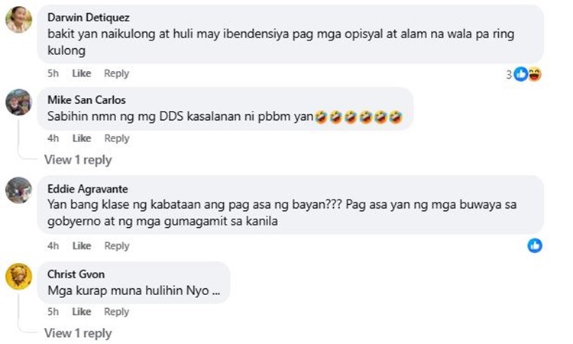
Task: Click the laughing reaction on Darwin's comment
Action: [535, 74]
